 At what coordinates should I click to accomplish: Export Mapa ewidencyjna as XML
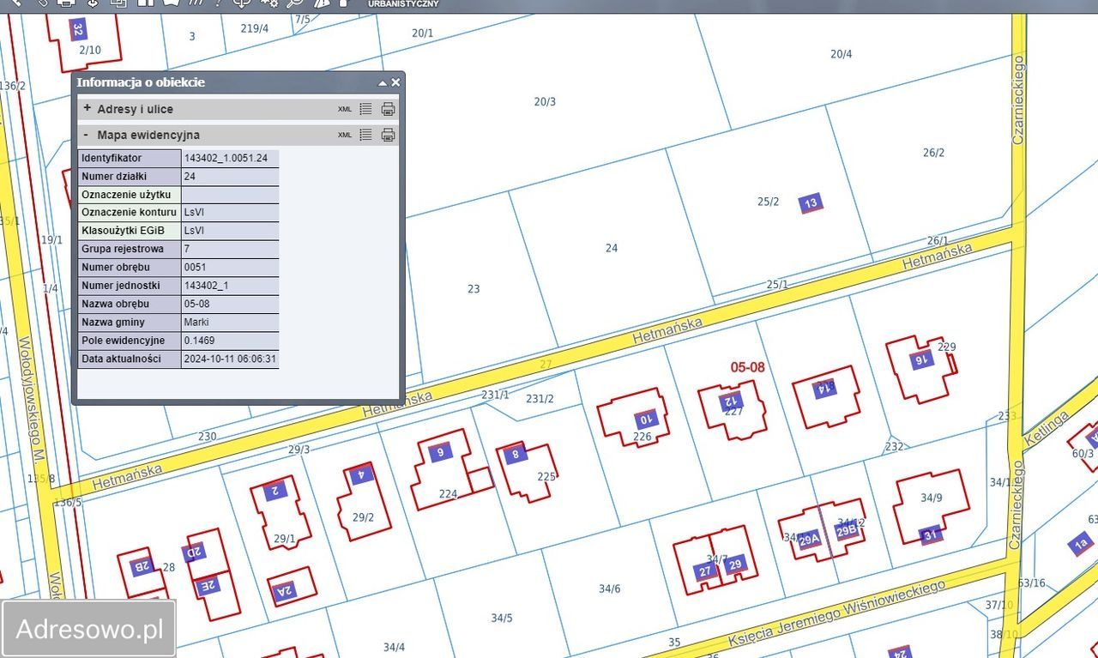pyautogui.click(x=344, y=135)
